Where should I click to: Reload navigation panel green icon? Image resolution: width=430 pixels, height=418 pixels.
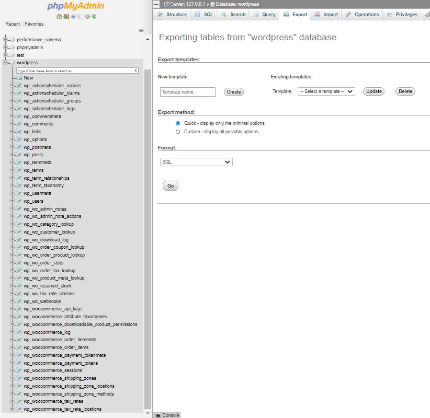click(x=94, y=16)
